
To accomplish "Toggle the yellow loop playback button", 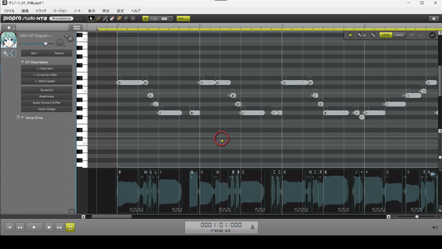I will (x=70, y=227).
